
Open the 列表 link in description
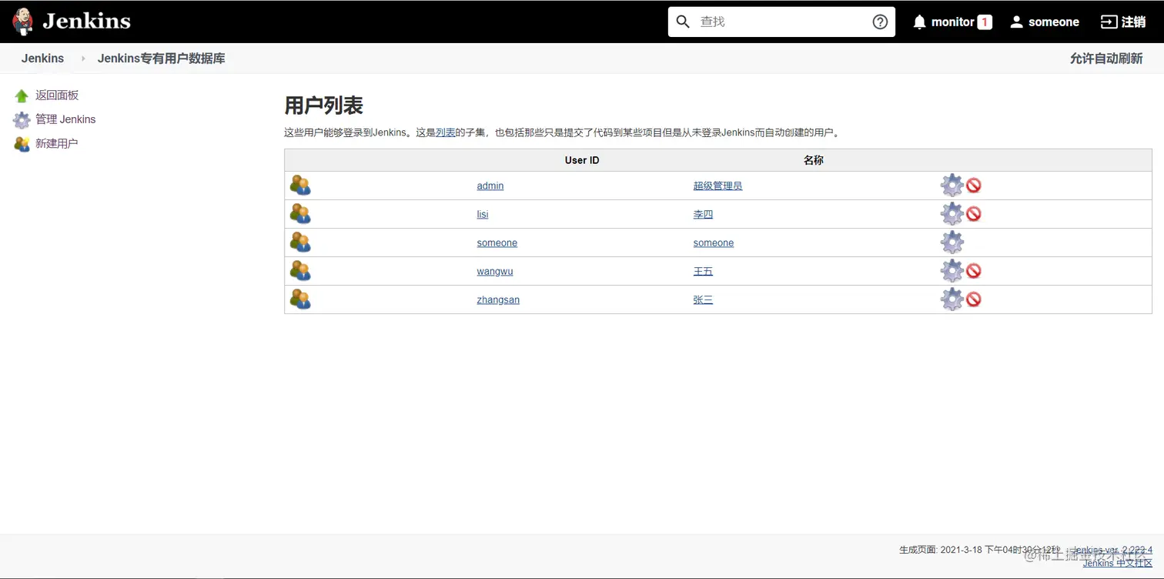446,132
